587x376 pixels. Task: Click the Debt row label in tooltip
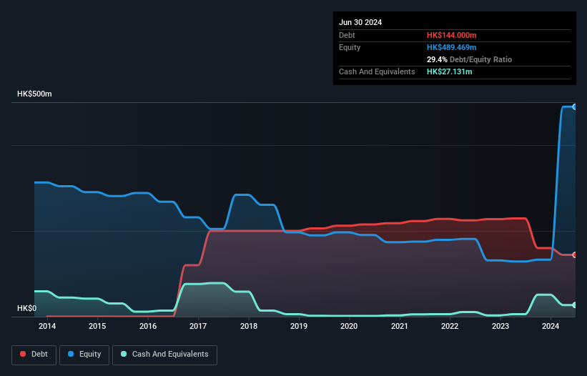point(347,35)
